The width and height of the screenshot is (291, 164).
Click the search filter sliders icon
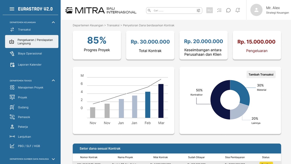tap(198, 11)
